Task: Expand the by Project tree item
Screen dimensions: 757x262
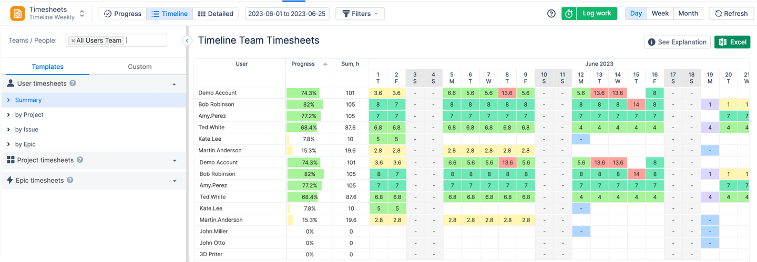Action: pos(9,114)
